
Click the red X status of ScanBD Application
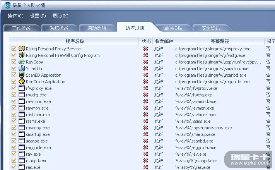click(x=145, y=75)
